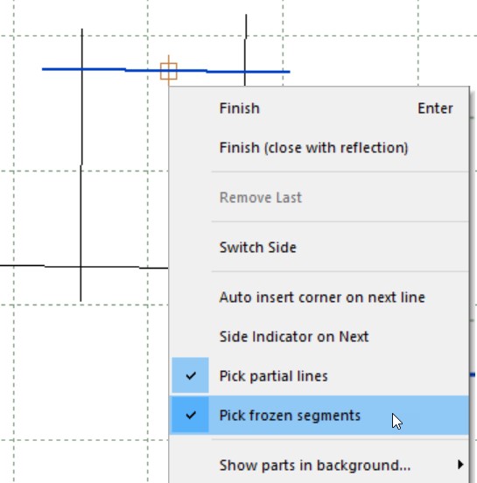Uncheck Pick frozen segments
Viewport: 477px width, 483px height.
click(x=319, y=416)
